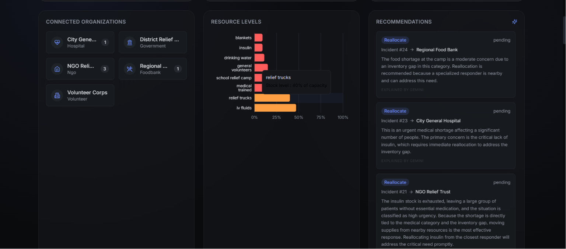
Task: Open the Volunteer Corps organization card
Action: pos(80,95)
